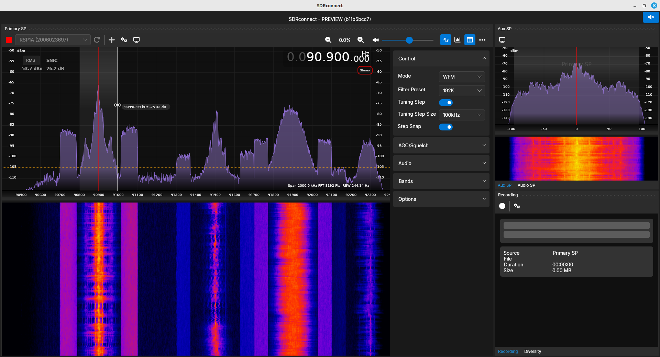Zoom out the spectrum
This screenshot has width=660, height=357.
[328, 40]
